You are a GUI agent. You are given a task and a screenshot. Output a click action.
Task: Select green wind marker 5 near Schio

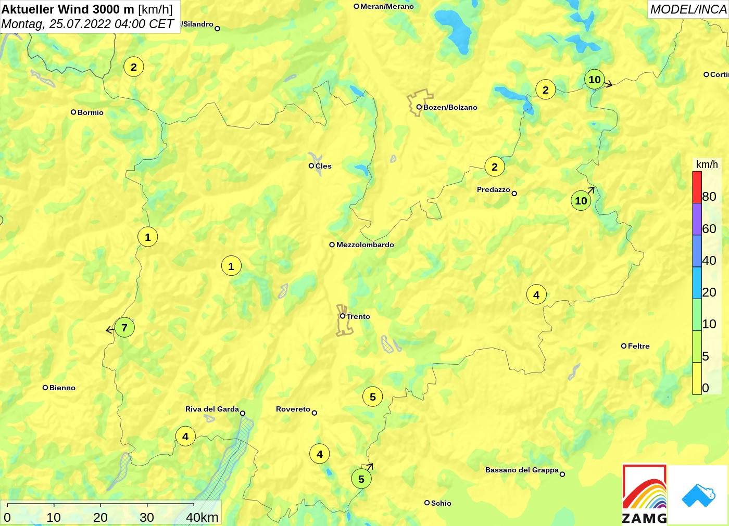coord(361,479)
